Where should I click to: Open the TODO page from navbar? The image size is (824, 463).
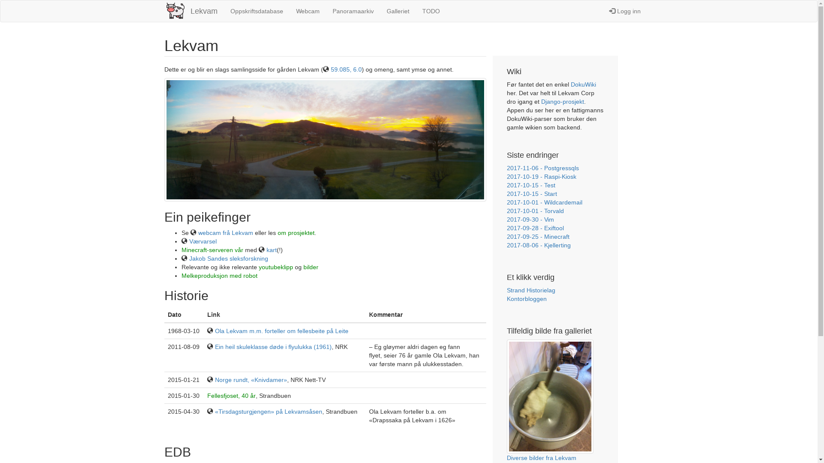(431, 11)
